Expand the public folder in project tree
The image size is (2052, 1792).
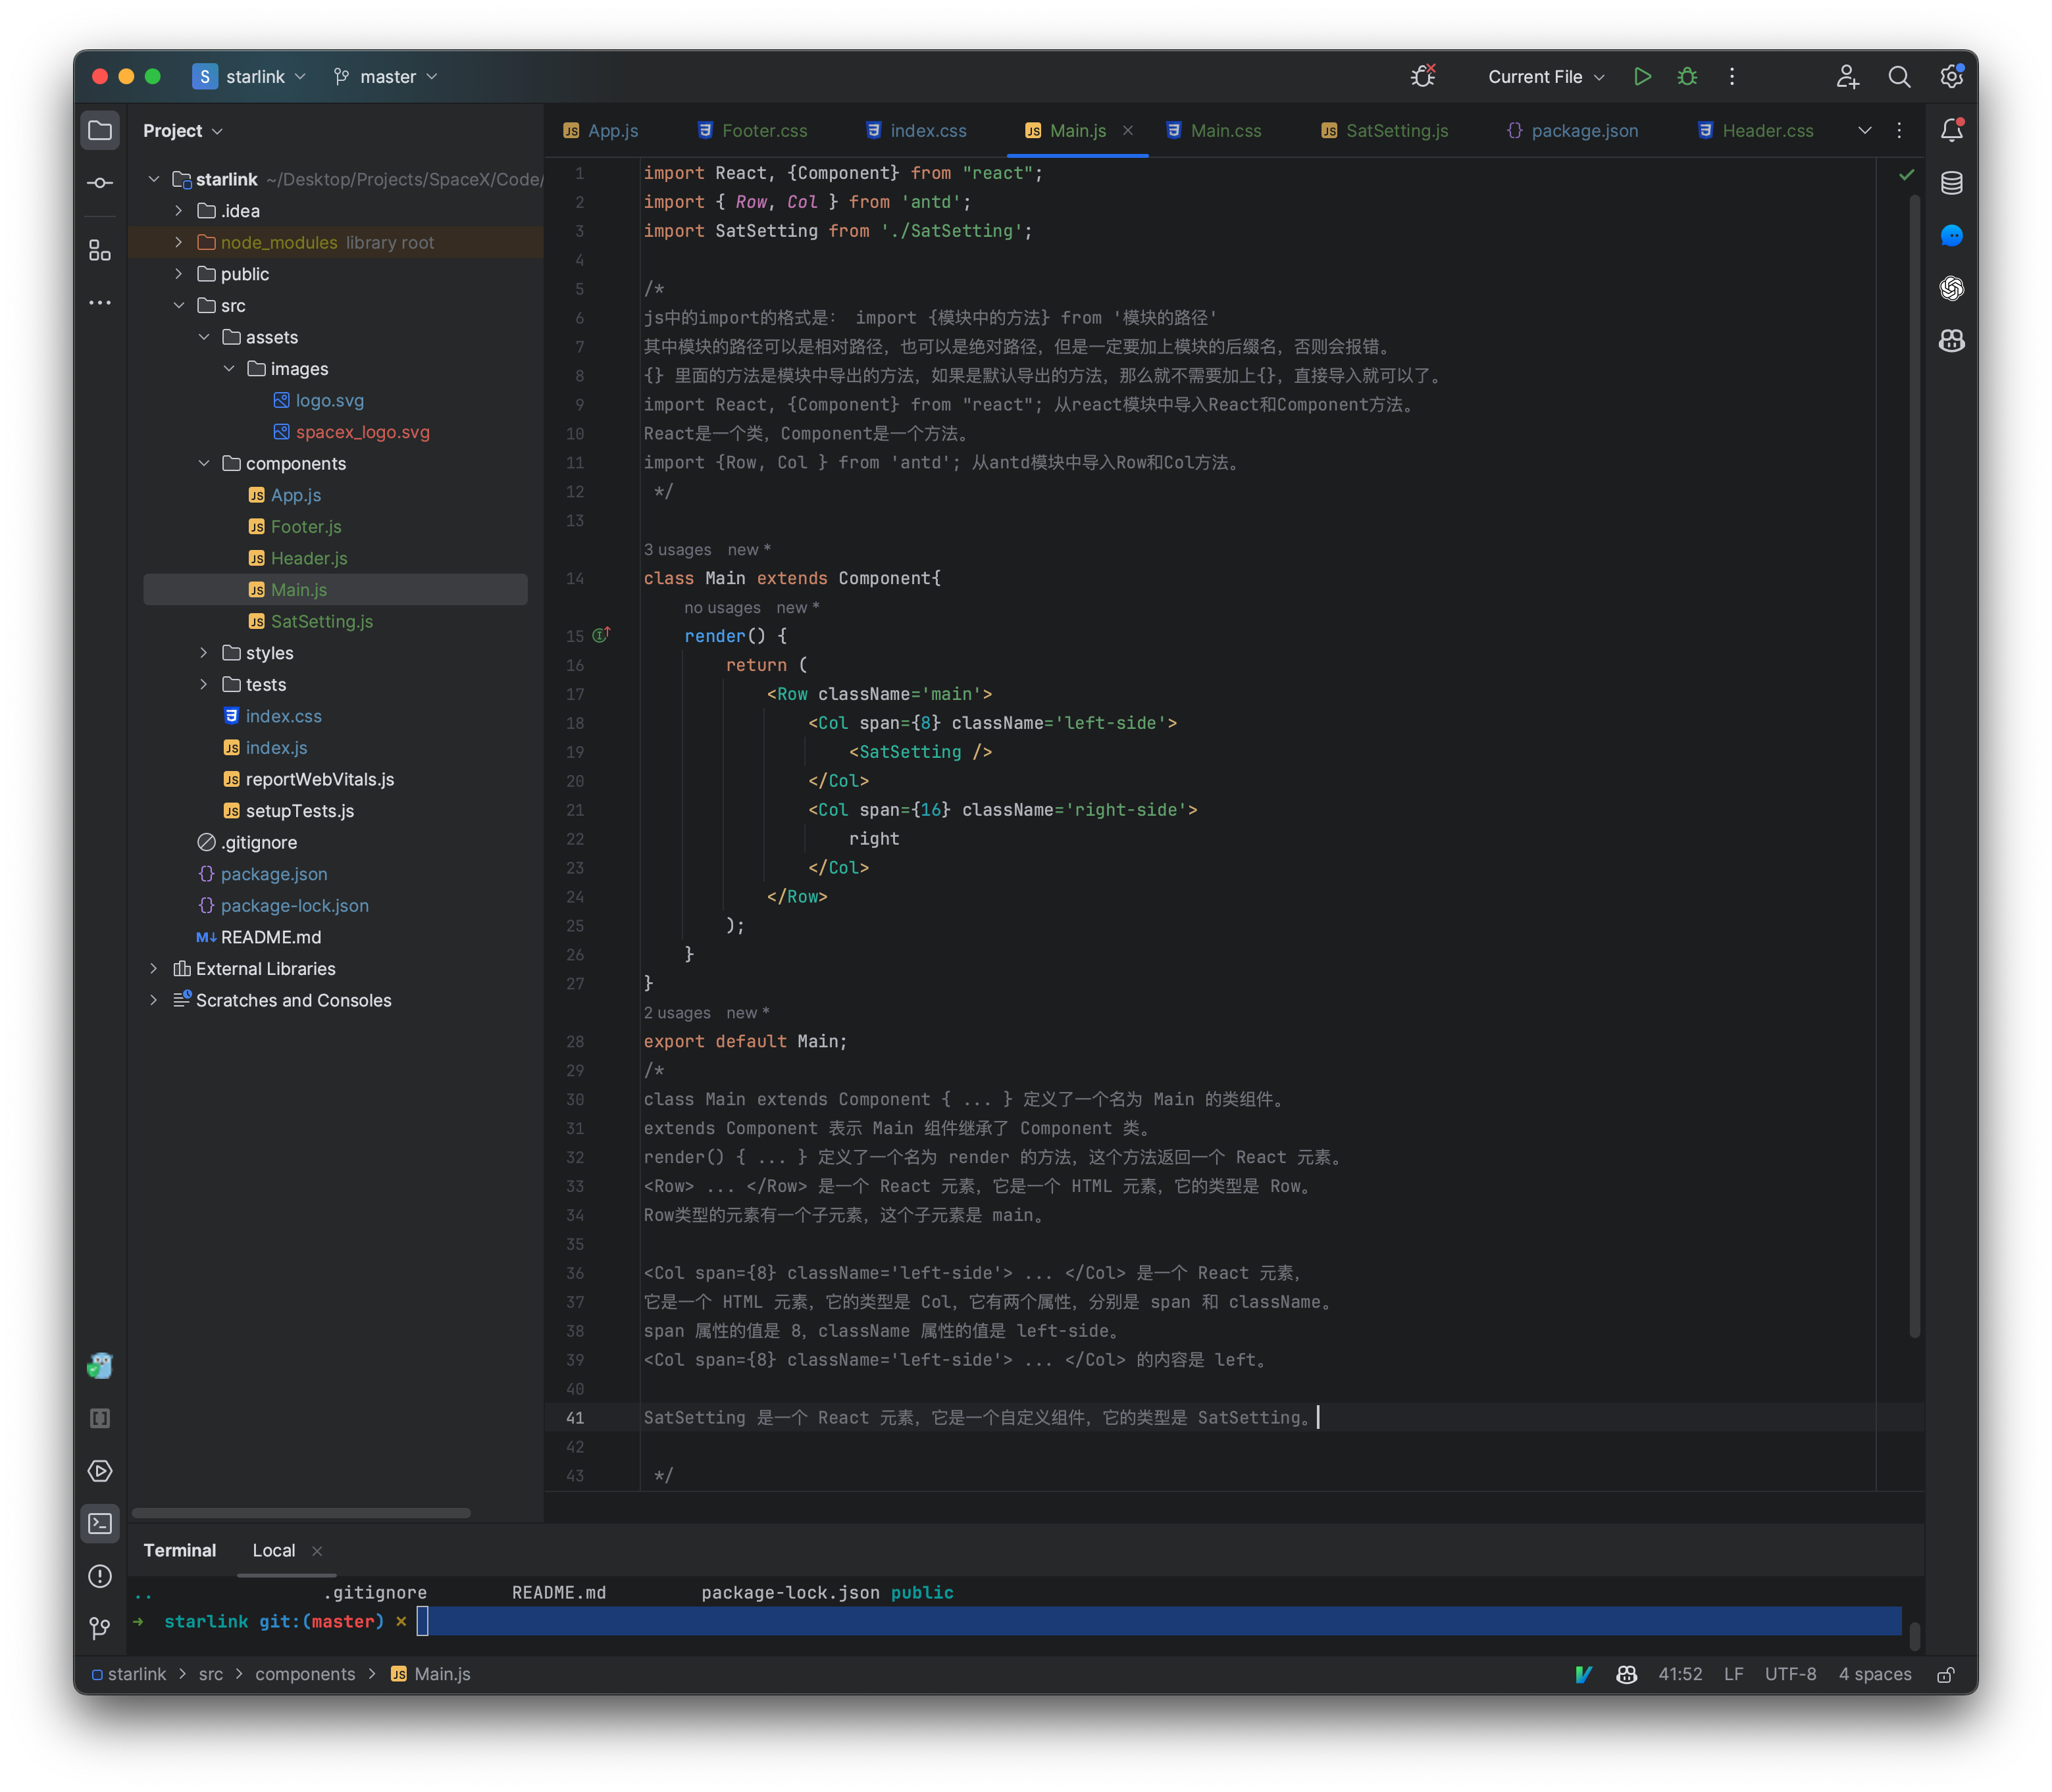pyautogui.click(x=179, y=273)
